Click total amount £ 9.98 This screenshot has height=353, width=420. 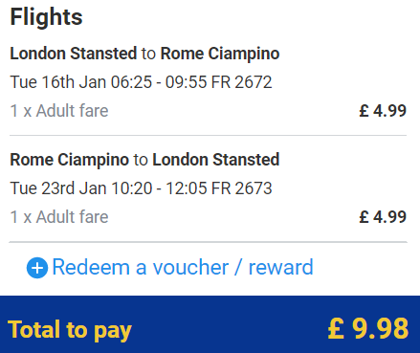coord(368,328)
